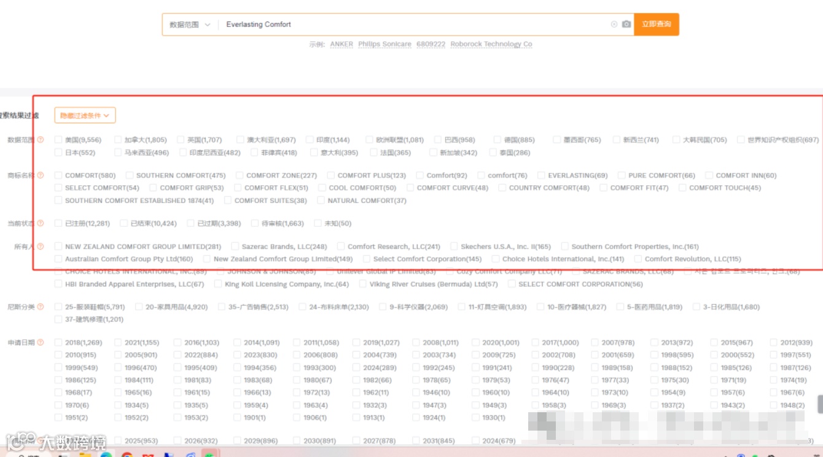The image size is (823, 457).
Task: Click the help icon beside 商标名称 filter
Action: pos(41,175)
